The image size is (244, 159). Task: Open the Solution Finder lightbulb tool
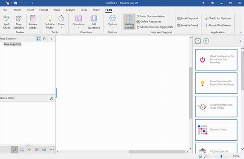(x=50, y=22)
